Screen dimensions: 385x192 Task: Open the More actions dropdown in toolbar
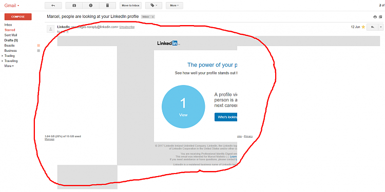click(x=175, y=6)
